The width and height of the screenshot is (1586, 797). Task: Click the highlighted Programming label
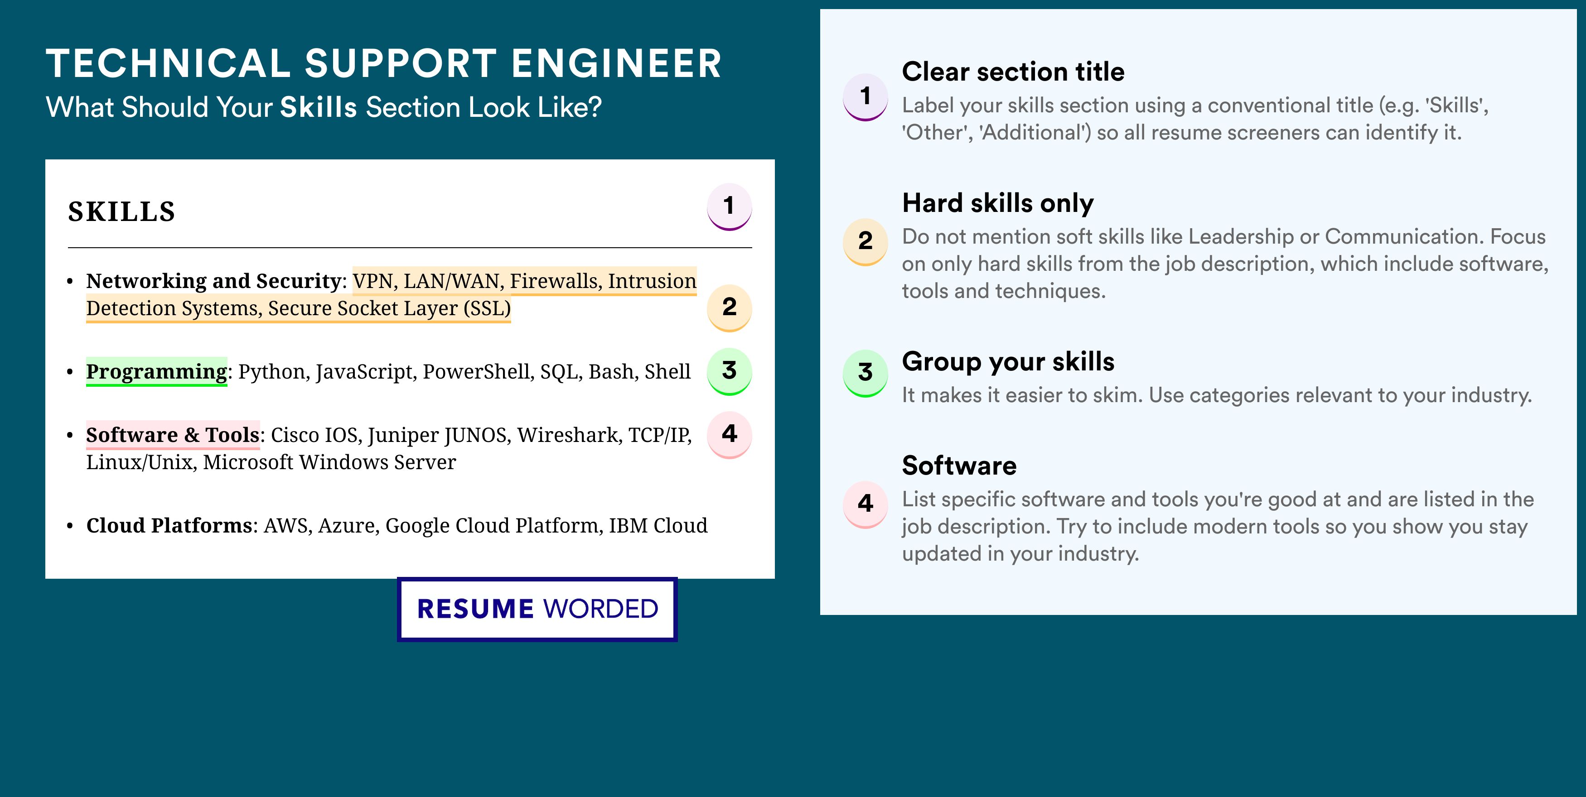pos(156,372)
